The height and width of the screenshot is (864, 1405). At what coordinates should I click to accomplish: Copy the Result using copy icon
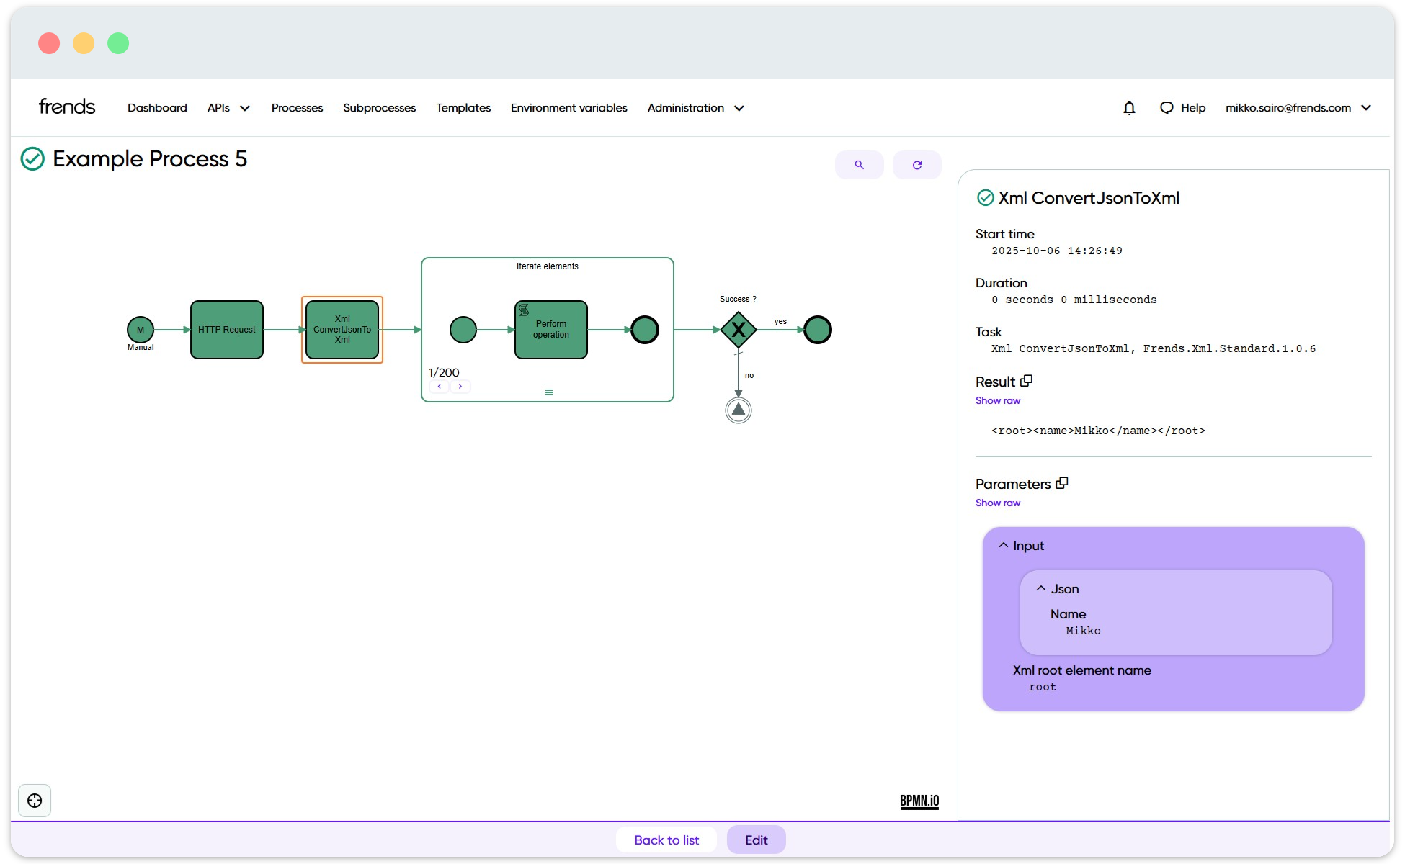coord(1027,381)
